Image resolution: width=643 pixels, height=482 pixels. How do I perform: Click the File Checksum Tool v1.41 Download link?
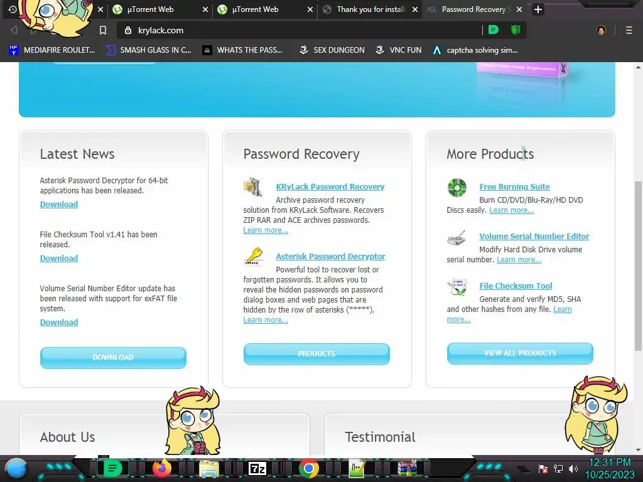pos(58,259)
